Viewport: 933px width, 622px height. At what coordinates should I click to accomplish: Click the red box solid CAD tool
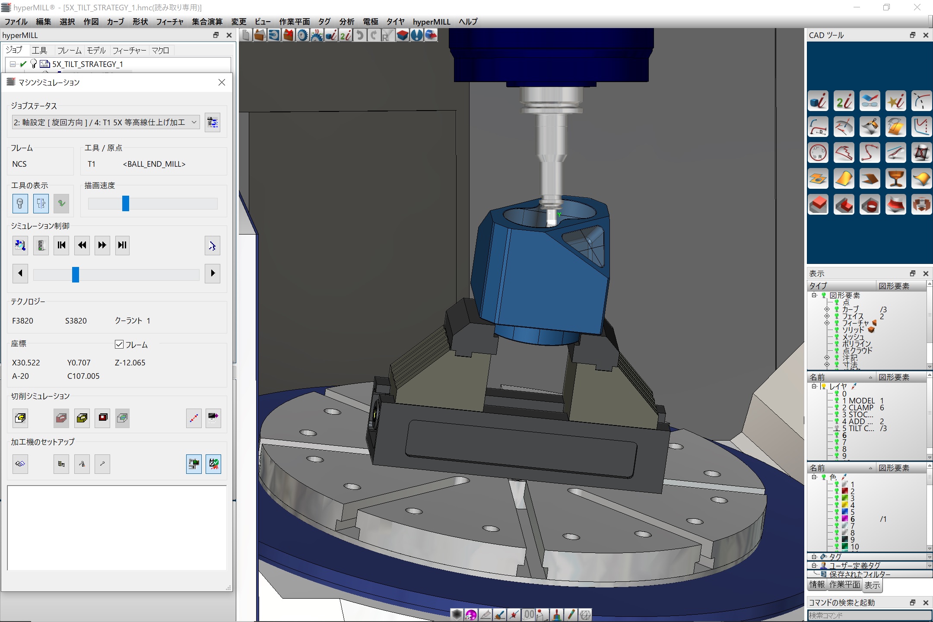pyautogui.click(x=818, y=204)
